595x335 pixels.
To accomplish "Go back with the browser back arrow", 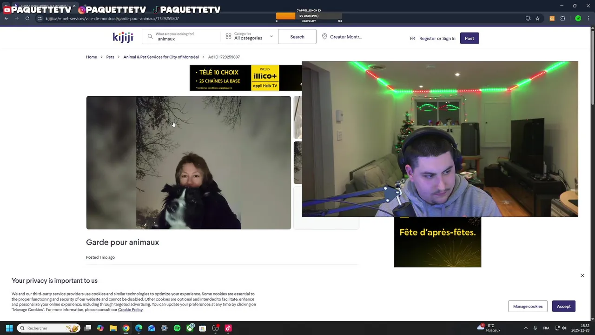I will click(x=6, y=18).
